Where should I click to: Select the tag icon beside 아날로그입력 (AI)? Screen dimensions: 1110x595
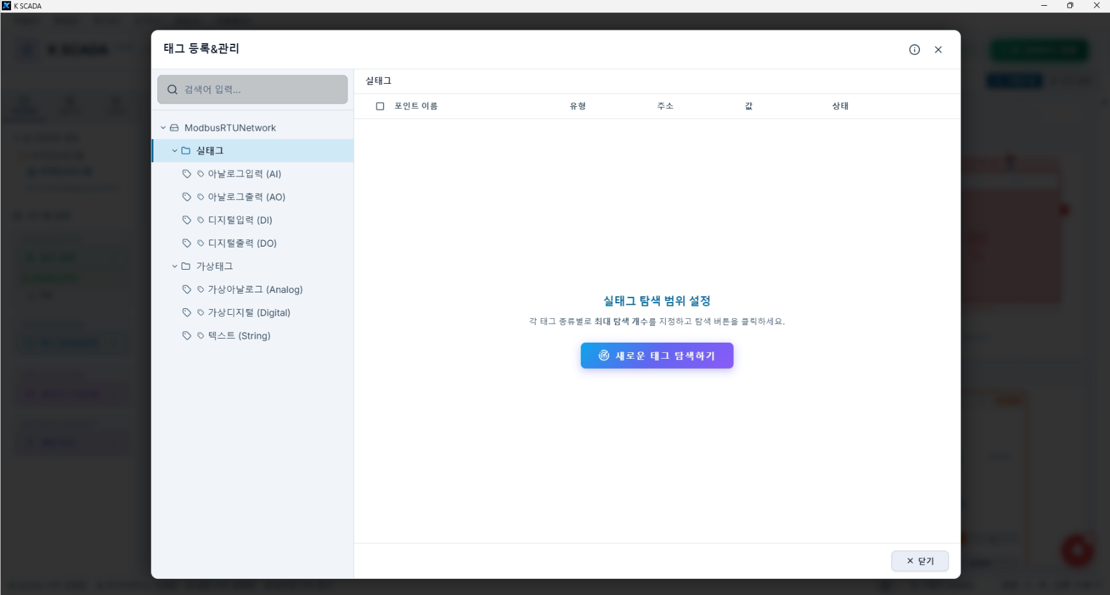[187, 173]
